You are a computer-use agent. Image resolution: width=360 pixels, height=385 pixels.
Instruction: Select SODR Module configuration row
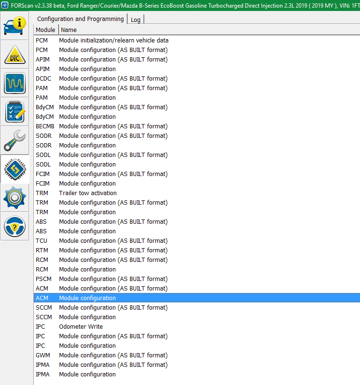click(x=197, y=146)
